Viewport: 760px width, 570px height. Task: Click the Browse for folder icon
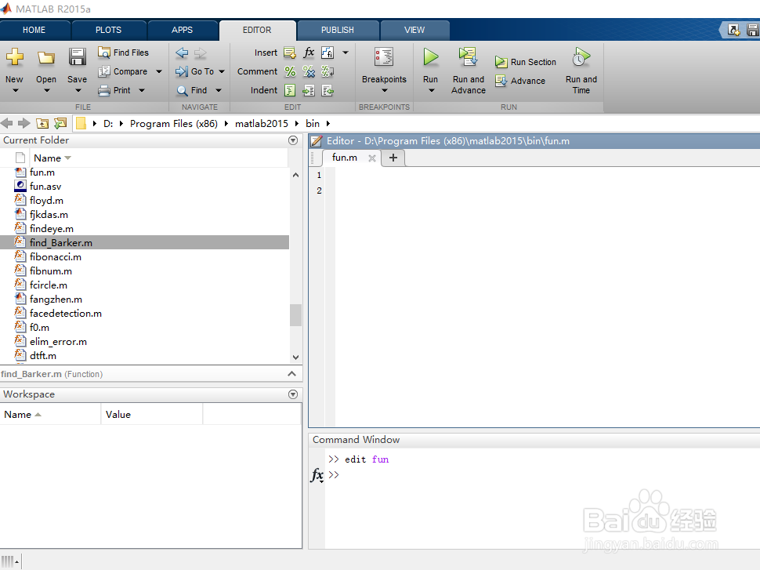[60, 123]
